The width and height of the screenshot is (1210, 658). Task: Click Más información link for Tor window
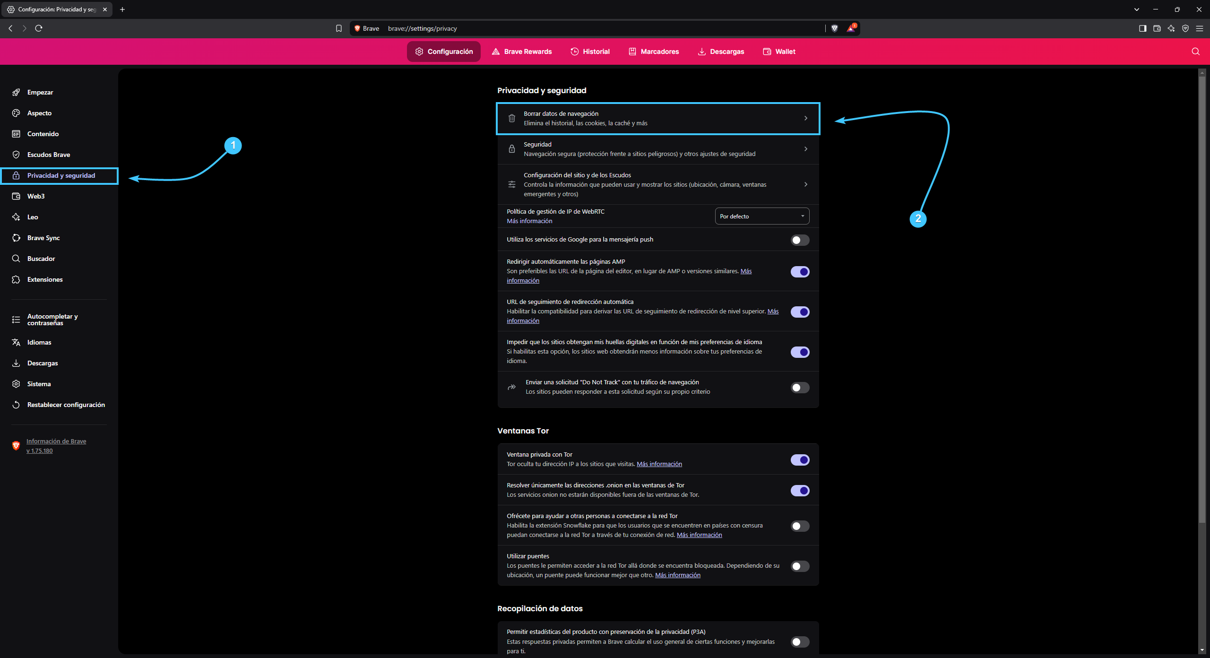[659, 464]
